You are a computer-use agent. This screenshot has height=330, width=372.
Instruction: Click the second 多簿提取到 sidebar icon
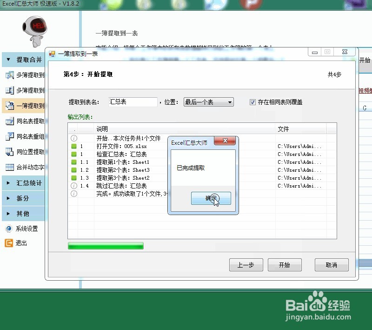pos(10,90)
